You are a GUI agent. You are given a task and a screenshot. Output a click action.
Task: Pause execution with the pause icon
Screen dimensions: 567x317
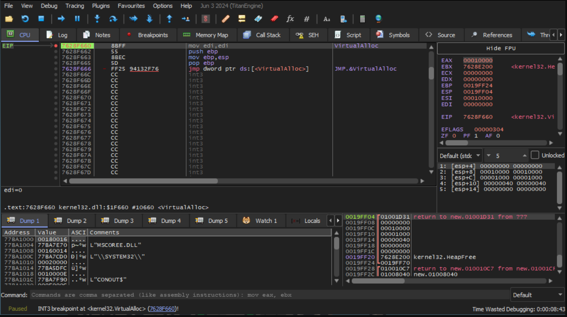pos(77,19)
